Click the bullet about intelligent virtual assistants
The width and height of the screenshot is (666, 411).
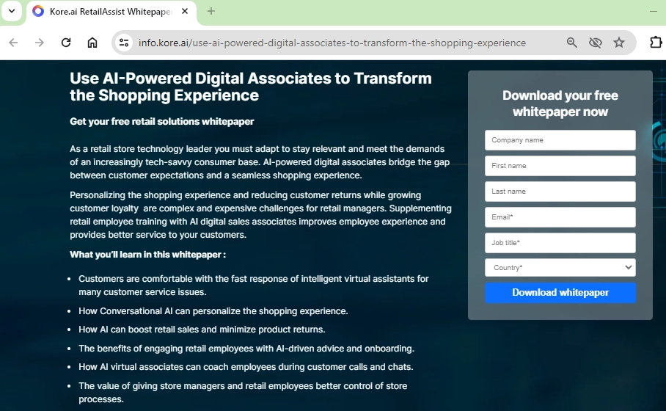pos(254,285)
